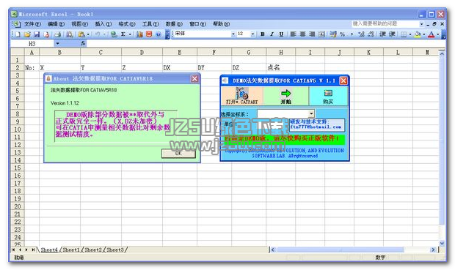This screenshot has height=270, width=455.
Task: Close the About 法矢数据提取 dialog
Action: click(x=194, y=79)
